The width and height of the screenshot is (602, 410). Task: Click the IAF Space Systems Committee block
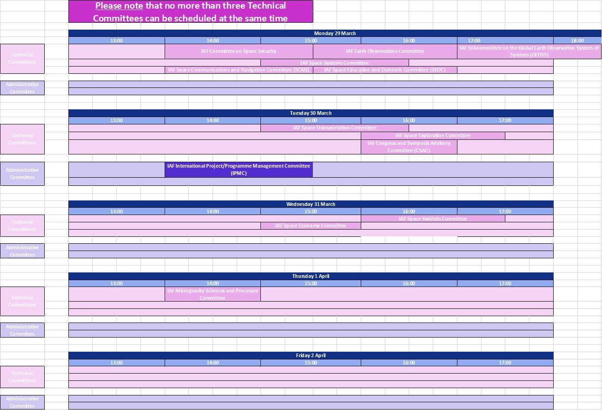point(335,63)
